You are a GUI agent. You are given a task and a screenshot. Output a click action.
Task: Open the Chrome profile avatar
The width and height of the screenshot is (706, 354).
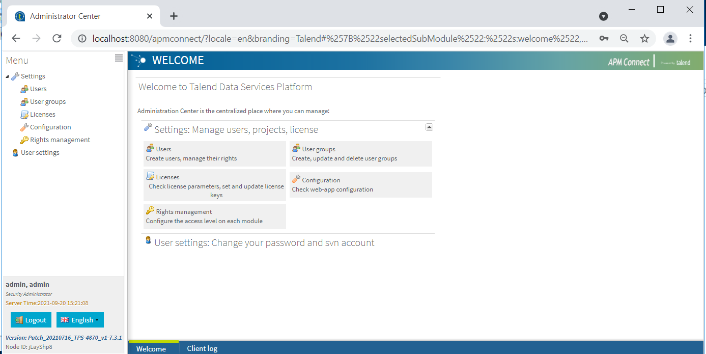(670, 38)
